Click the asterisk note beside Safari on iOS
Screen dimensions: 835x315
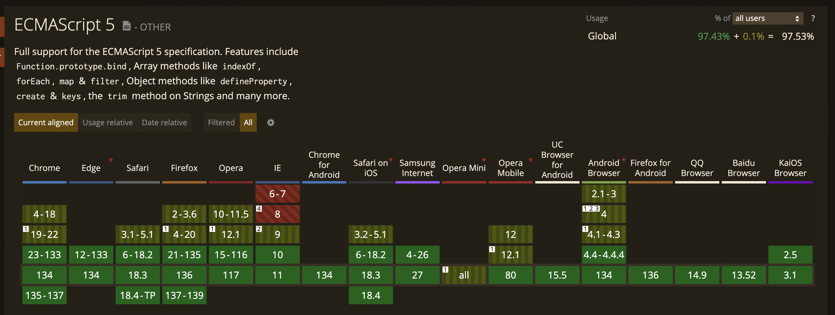[x=391, y=160]
